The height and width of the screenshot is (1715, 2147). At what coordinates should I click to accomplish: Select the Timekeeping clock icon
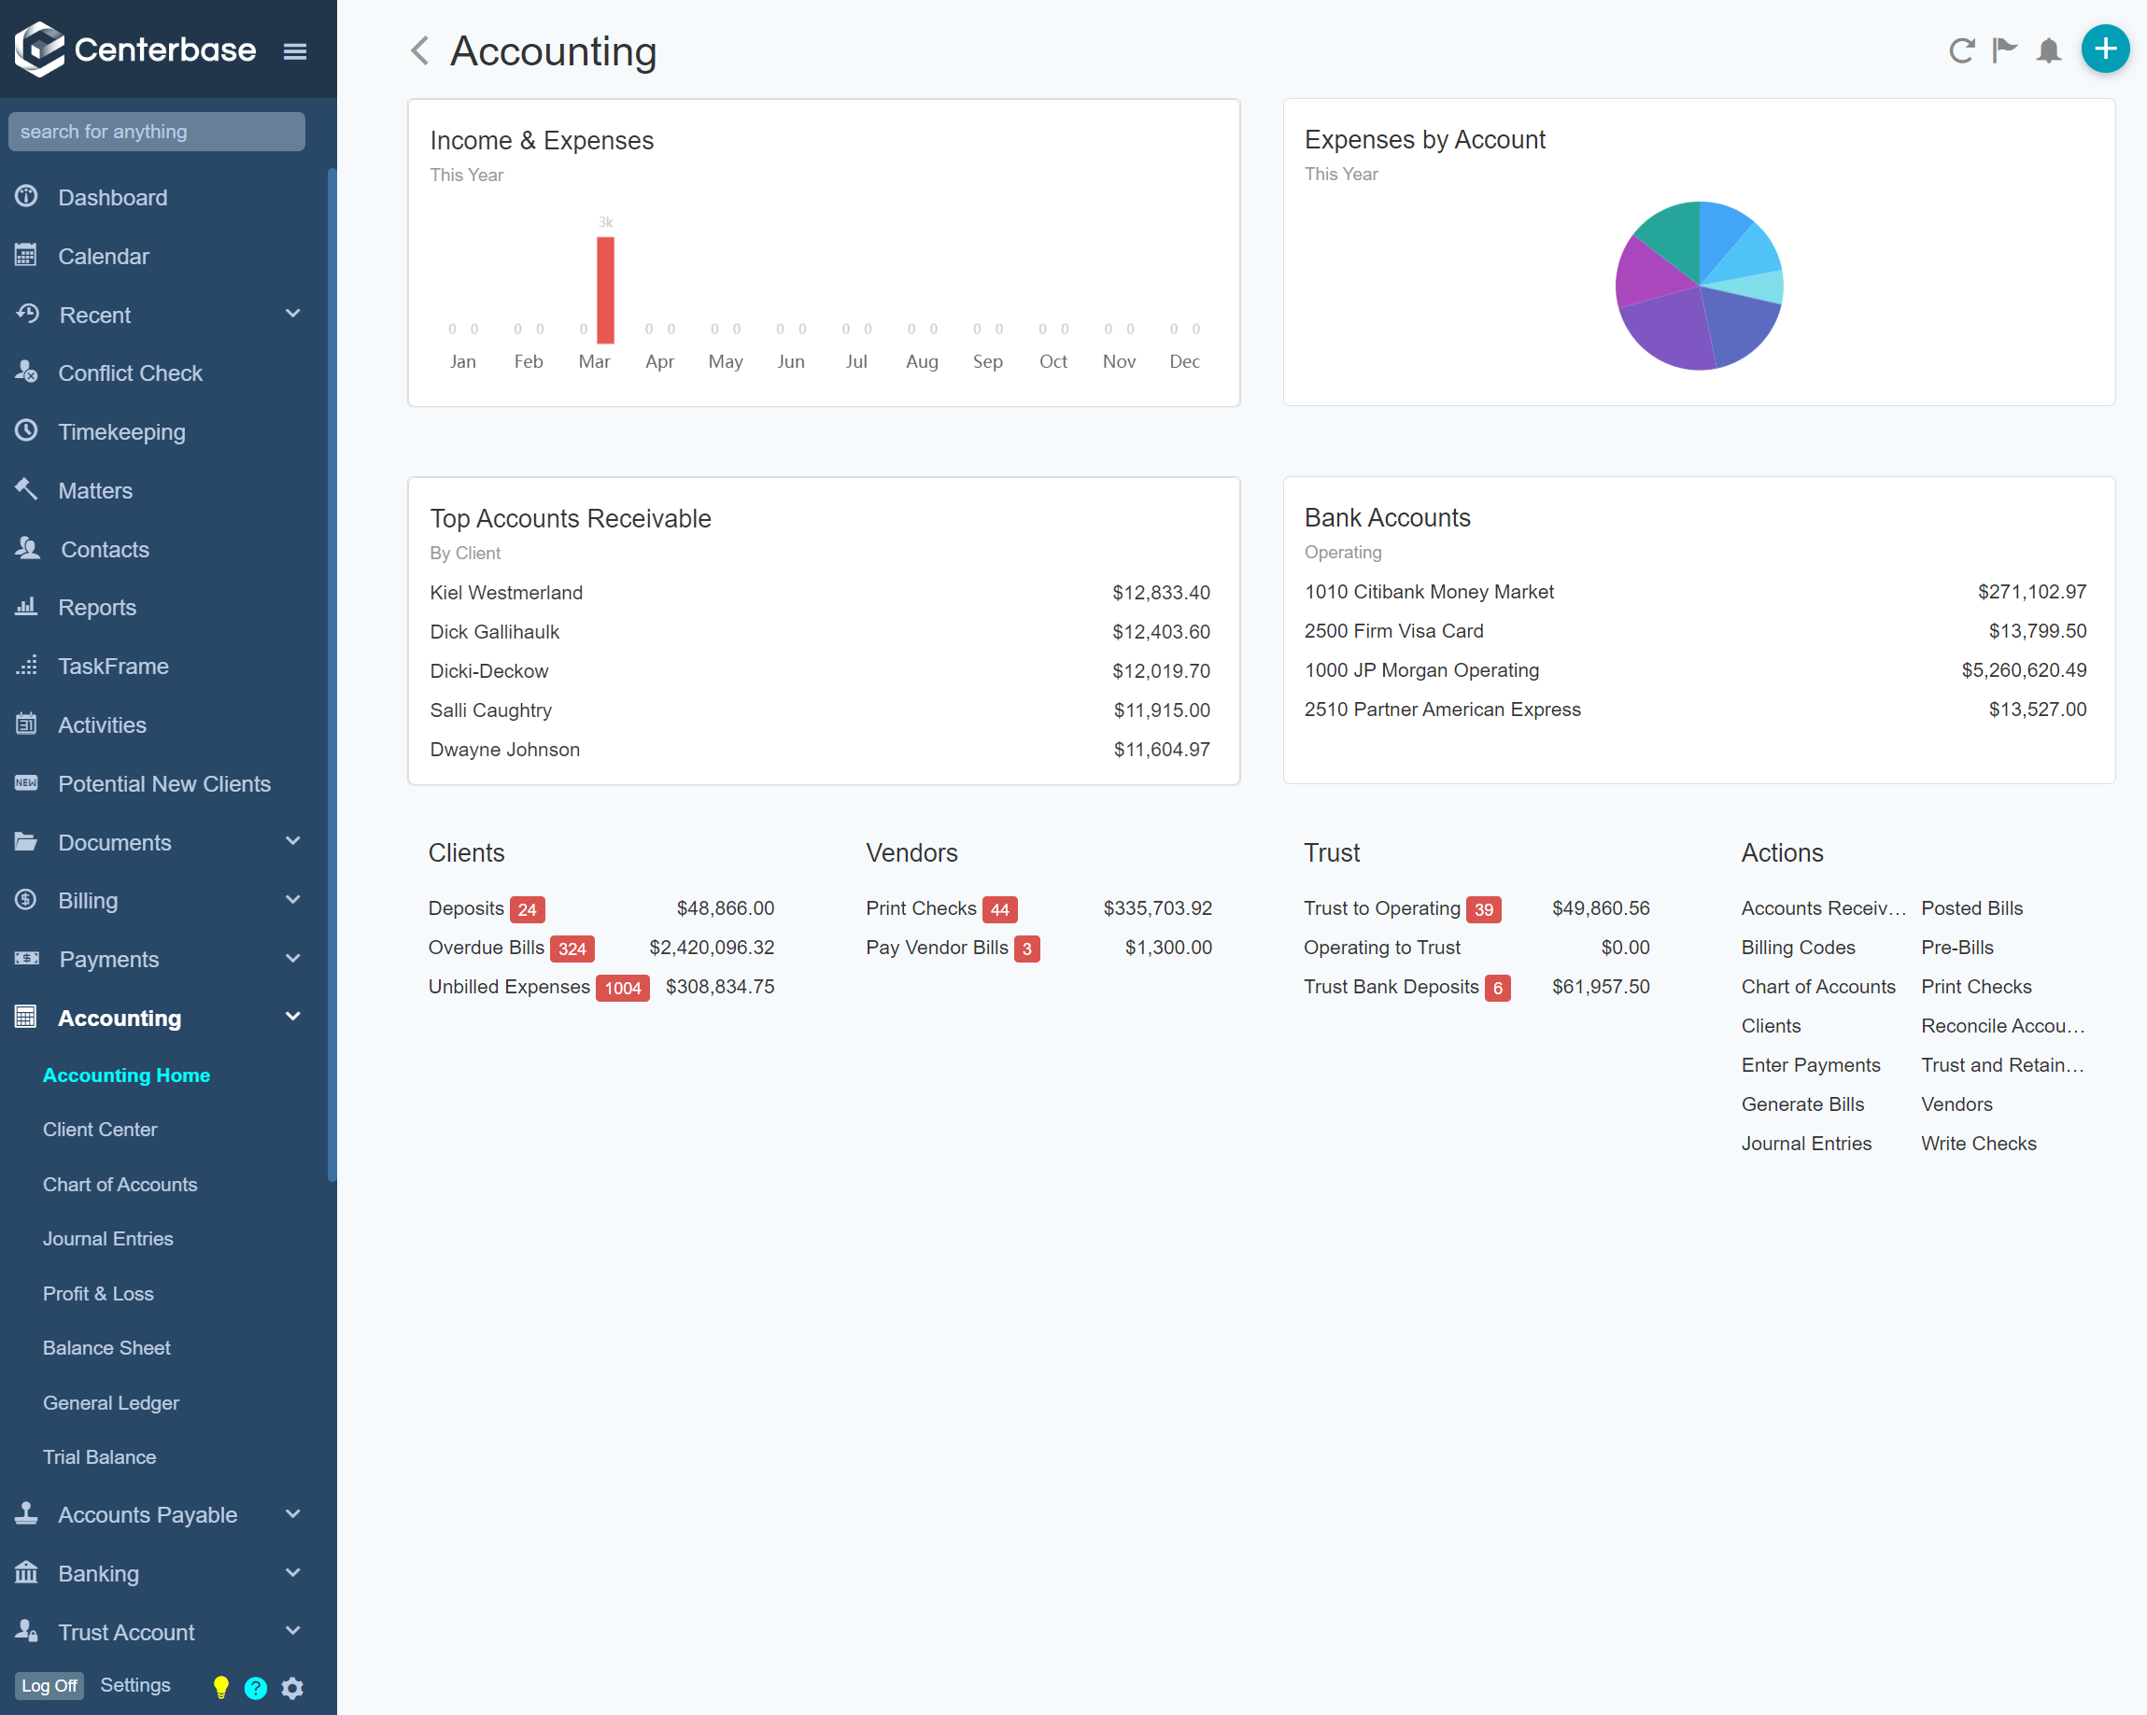[26, 431]
